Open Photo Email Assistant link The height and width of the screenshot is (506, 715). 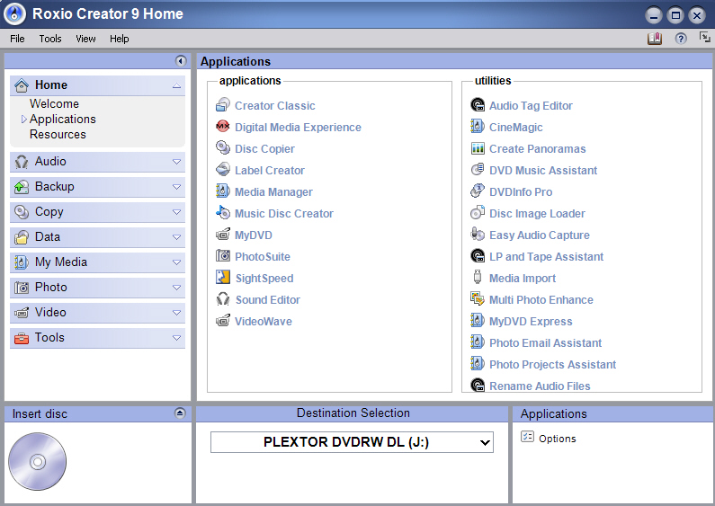(x=545, y=342)
